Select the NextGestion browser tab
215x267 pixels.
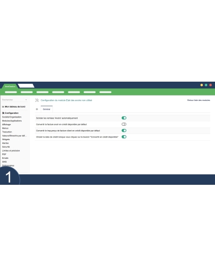point(10,86)
